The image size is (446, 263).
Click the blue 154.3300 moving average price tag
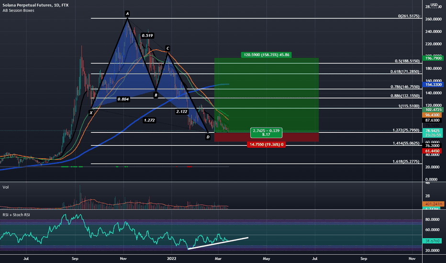(x=432, y=85)
